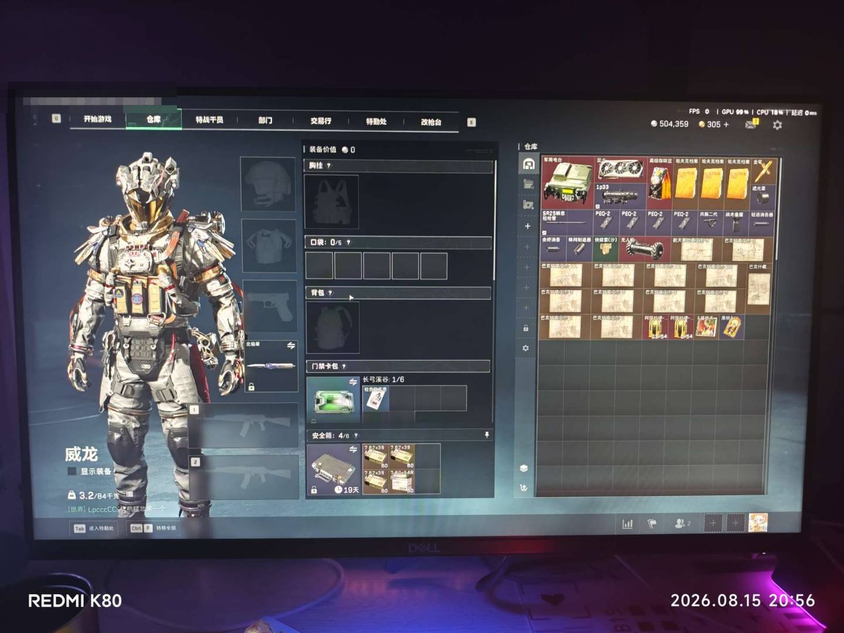Add a new storage box with bright plus
The image size is (844, 633).
[x=527, y=226]
